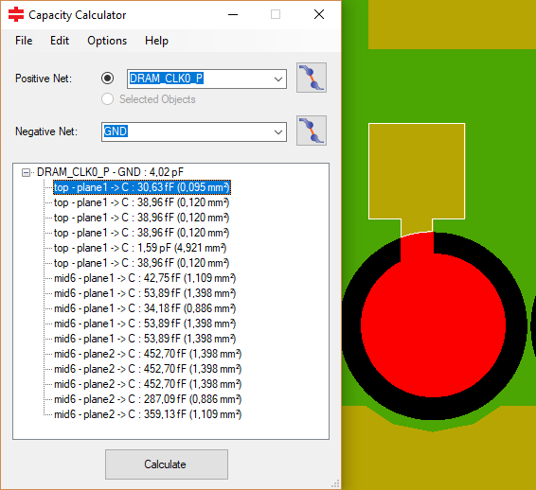Viewport: 536px width, 490px height.
Task: Collapse the DRAM_CLK0_P - GND tree node
Action: click(26, 172)
